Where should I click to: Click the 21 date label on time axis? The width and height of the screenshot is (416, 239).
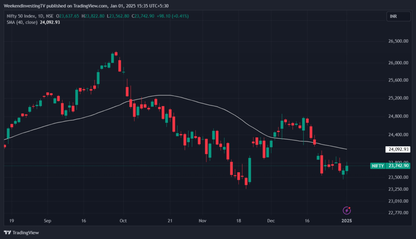coord(170,221)
